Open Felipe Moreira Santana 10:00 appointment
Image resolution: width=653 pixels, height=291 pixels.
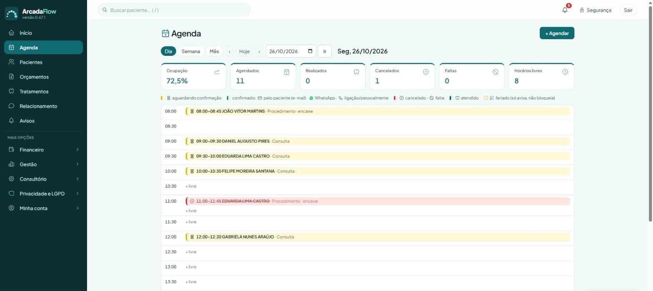(378, 171)
